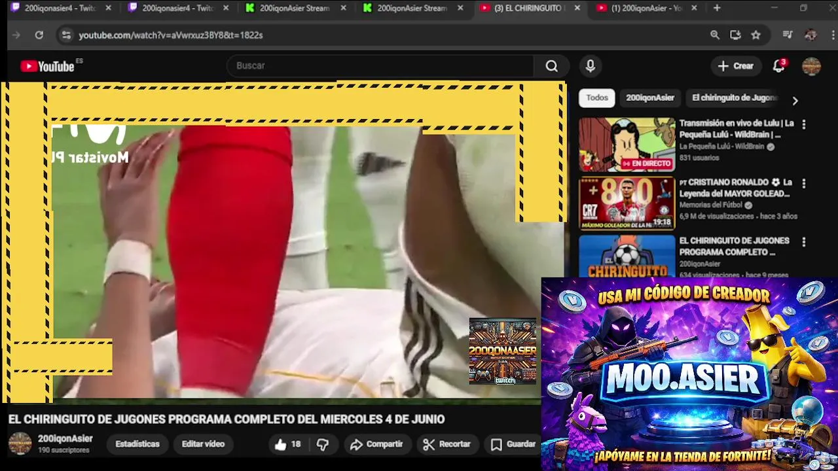Click the install app icon in address bar
The image size is (838, 471).
735,35
